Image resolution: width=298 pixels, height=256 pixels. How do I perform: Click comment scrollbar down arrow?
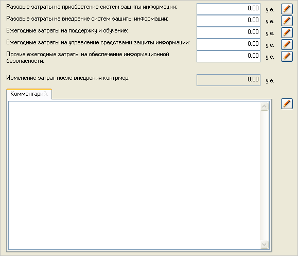pyautogui.click(x=264, y=244)
